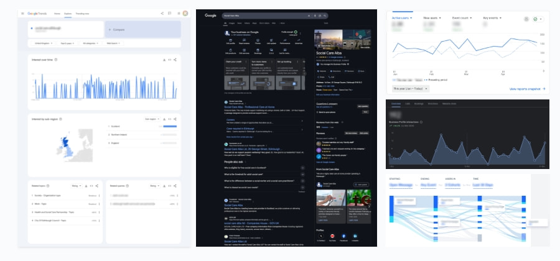This screenshot has height=261, width=560.
Task: Share the Related queries card
Action: [x=175, y=186]
